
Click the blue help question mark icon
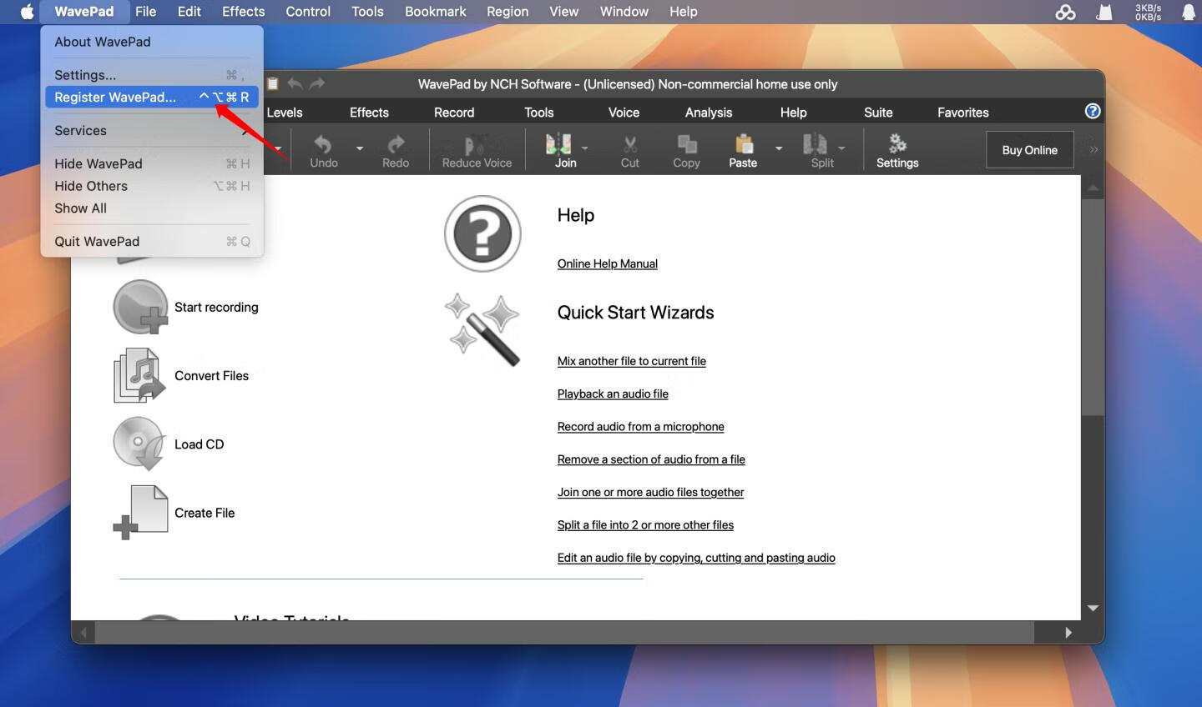(x=1093, y=111)
